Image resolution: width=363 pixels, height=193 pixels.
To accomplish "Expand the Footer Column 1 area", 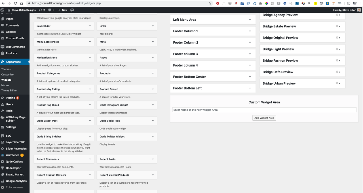I will pos(250,31).
